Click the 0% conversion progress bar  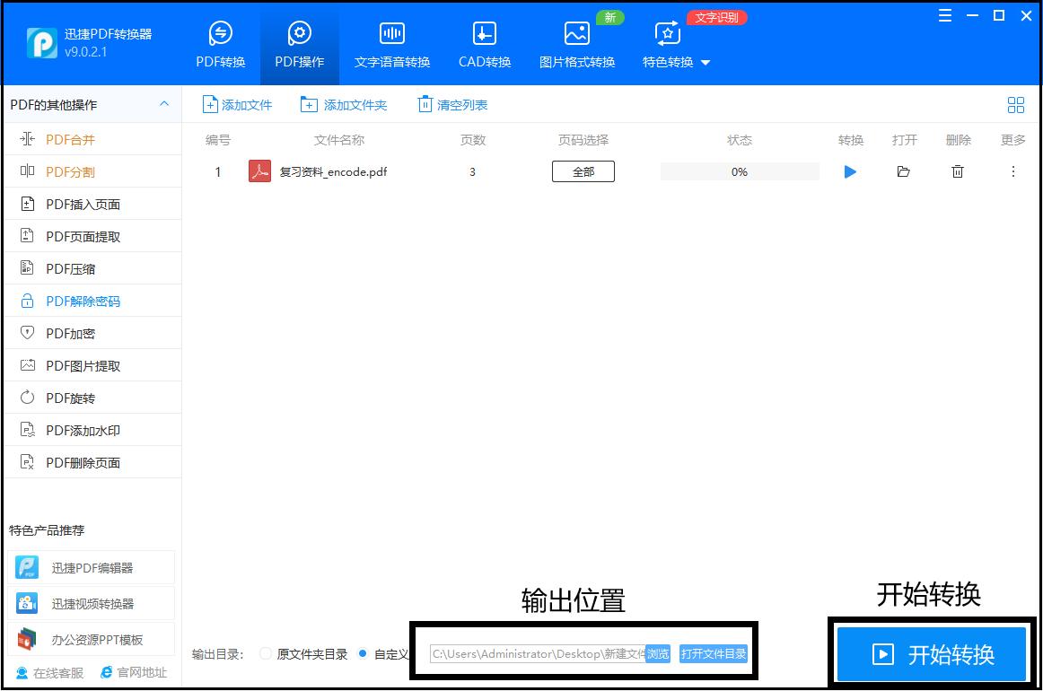pyautogui.click(x=739, y=171)
